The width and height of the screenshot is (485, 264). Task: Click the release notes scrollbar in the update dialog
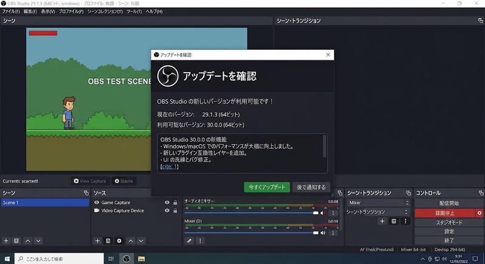click(x=324, y=147)
